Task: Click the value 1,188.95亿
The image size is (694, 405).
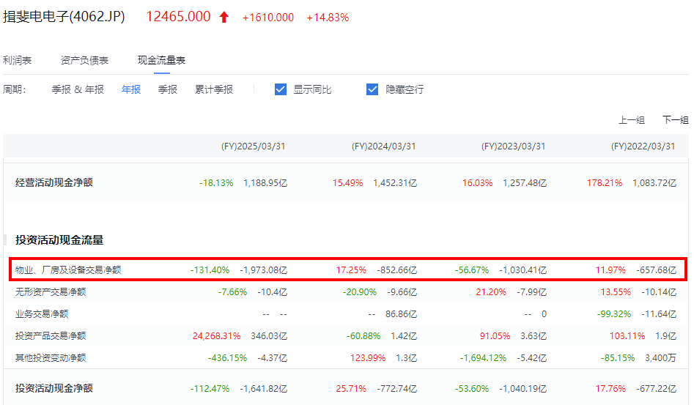Action: click(265, 183)
